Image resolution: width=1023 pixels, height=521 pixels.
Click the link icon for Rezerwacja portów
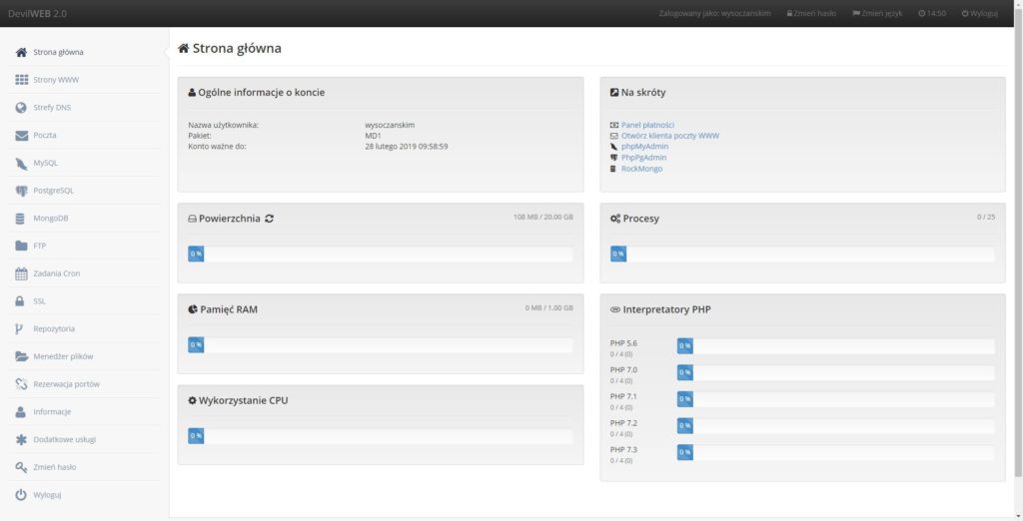[21, 384]
